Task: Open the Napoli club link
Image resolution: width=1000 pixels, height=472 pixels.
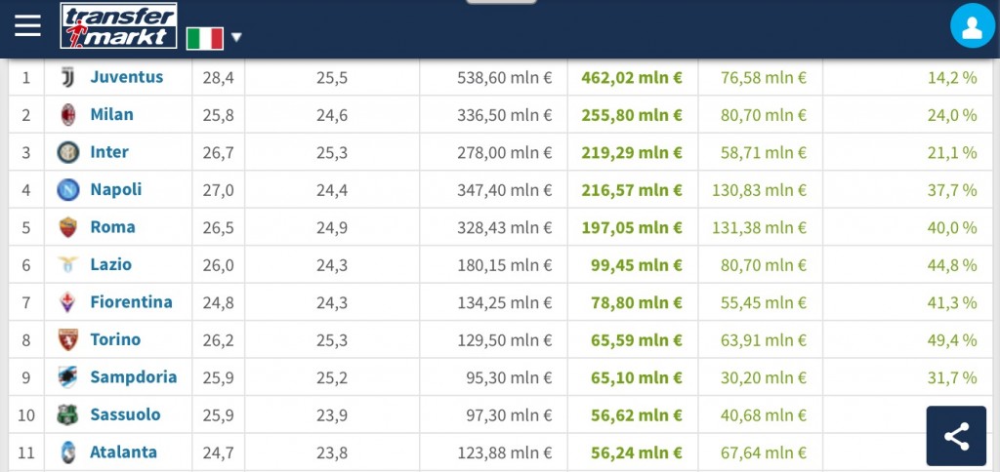Action: click(116, 190)
